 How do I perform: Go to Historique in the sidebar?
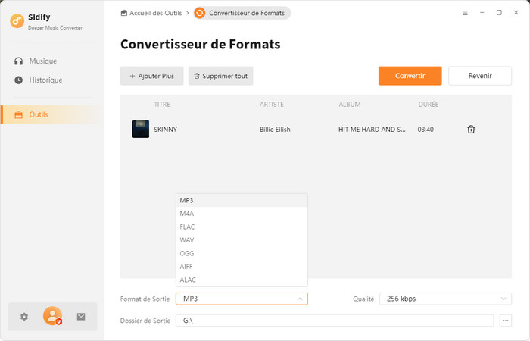pyautogui.click(x=45, y=80)
